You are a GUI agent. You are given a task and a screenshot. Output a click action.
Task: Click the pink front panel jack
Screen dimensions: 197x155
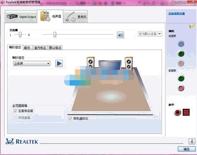(x=181, y=88)
